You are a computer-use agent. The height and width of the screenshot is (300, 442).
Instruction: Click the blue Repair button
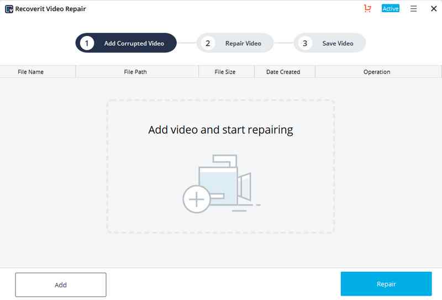(386, 284)
